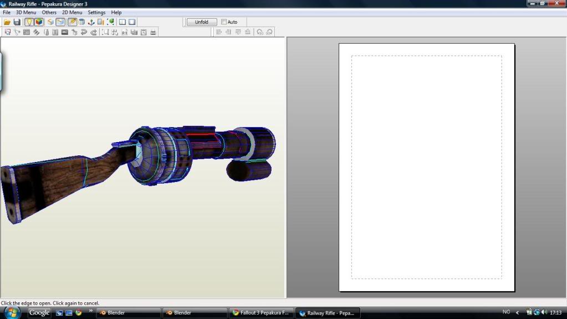
Task: Click the grid-pattern icon in lower toolbar
Action: click(x=27, y=32)
